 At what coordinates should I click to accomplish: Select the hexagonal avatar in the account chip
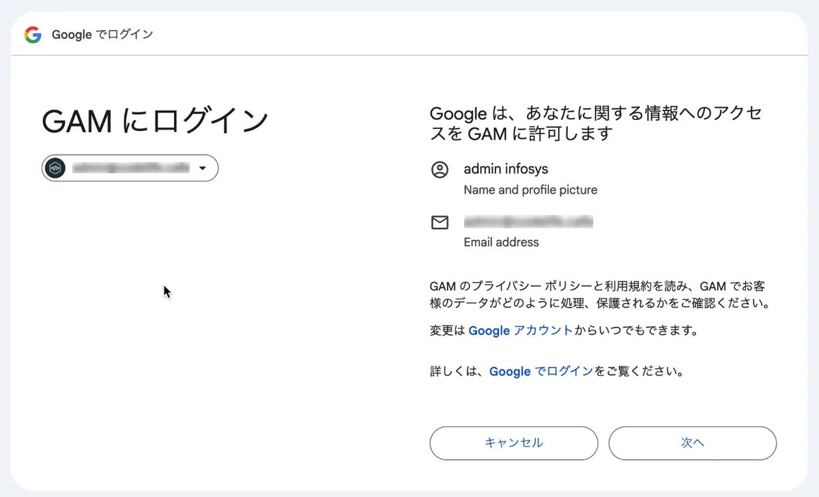click(x=55, y=168)
